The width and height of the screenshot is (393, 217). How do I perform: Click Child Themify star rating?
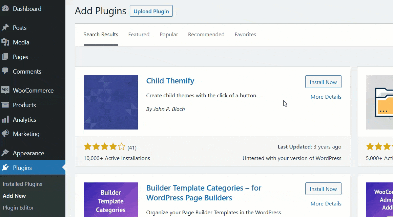click(x=104, y=146)
